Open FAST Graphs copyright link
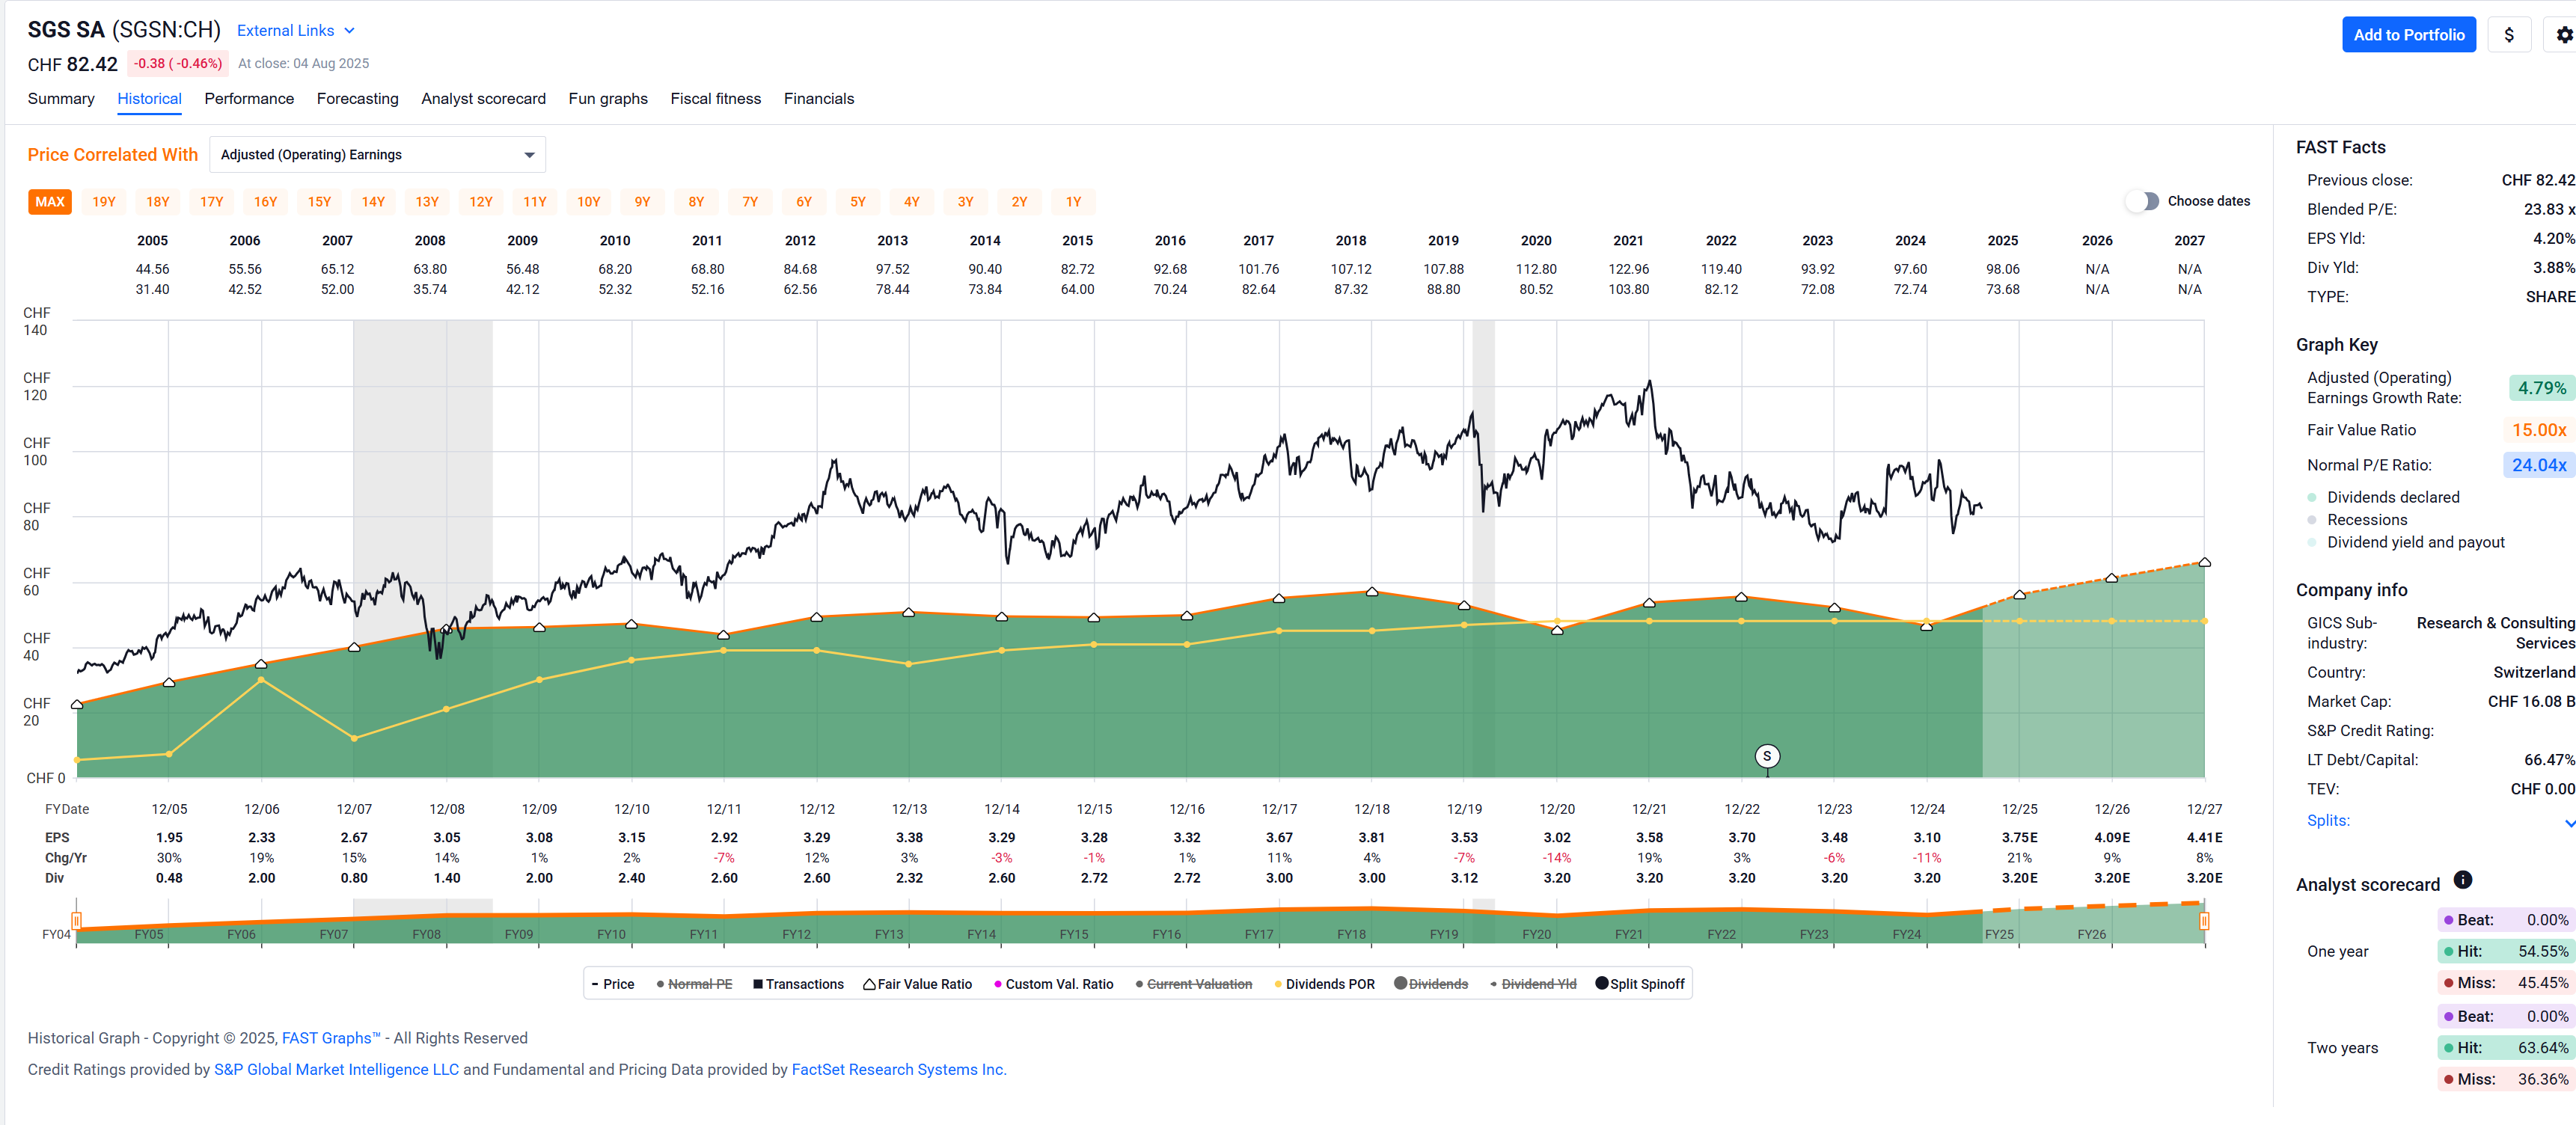The image size is (2576, 1125). point(331,1038)
